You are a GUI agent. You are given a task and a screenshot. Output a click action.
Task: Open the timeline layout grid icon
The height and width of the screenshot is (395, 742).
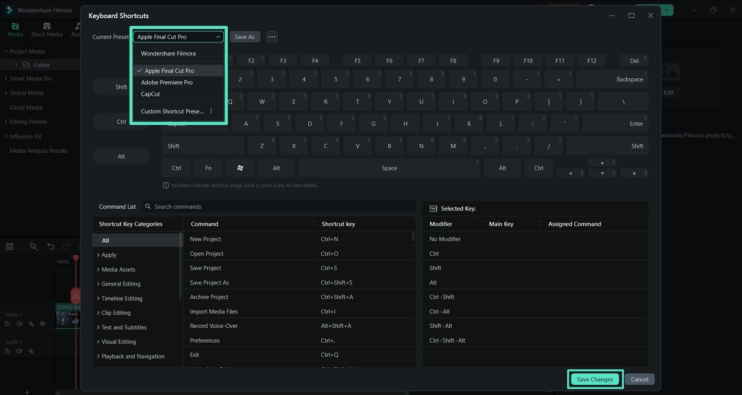click(x=10, y=246)
